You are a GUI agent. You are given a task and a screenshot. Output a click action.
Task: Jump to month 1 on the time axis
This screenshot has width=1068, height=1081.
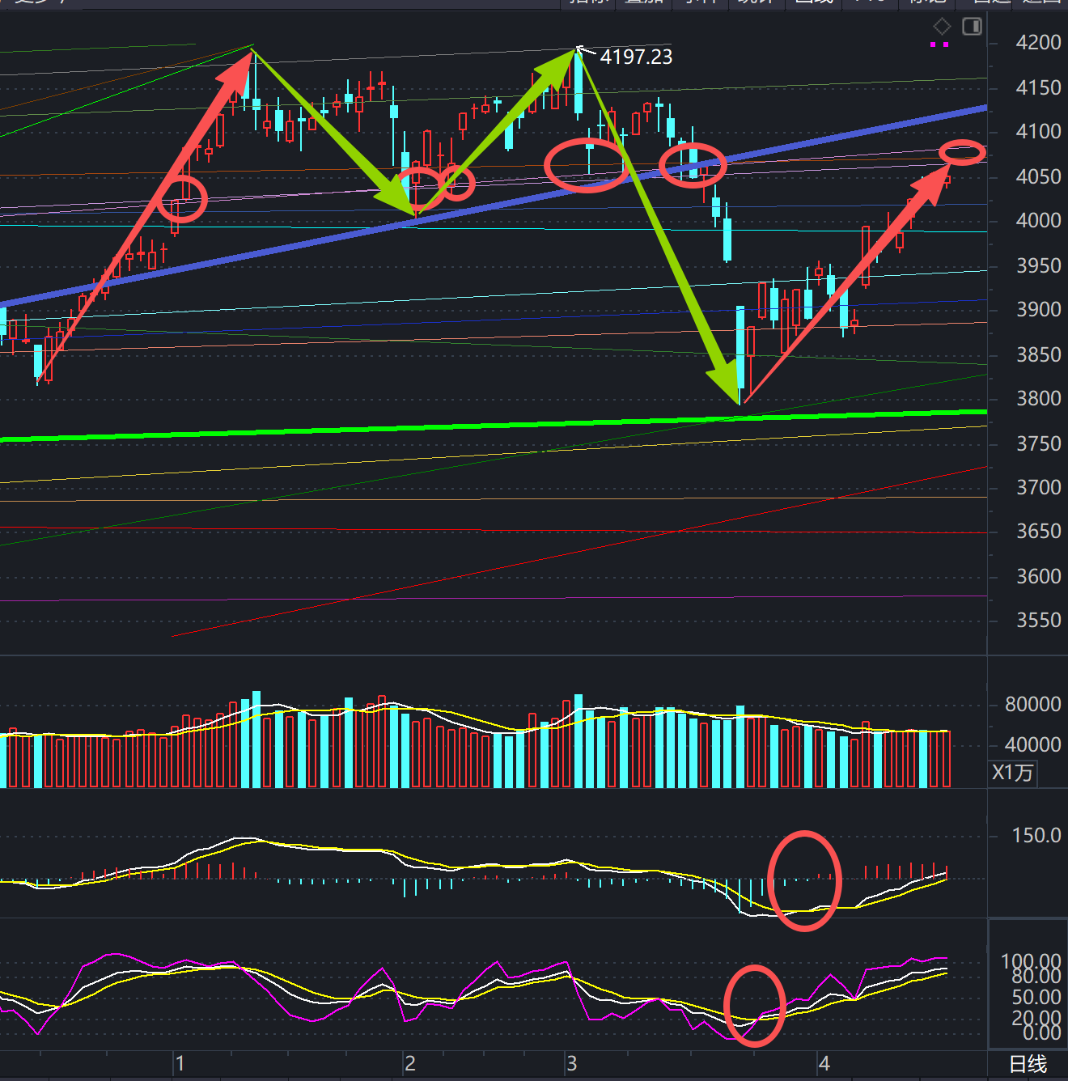[x=180, y=1063]
